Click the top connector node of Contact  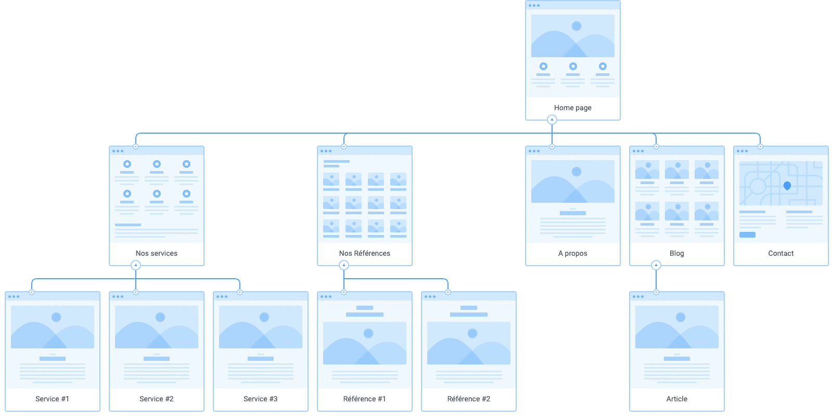point(760,147)
